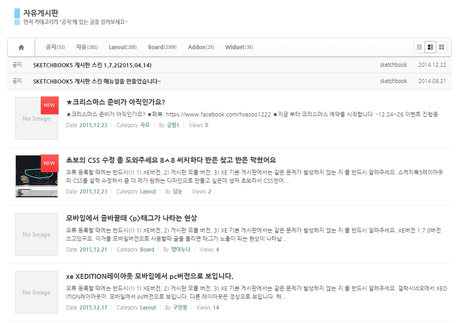
Task: Open the 크리스마스 준비가 아직인가요 post title
Action: pyautogui.click(x=116, y=102)
